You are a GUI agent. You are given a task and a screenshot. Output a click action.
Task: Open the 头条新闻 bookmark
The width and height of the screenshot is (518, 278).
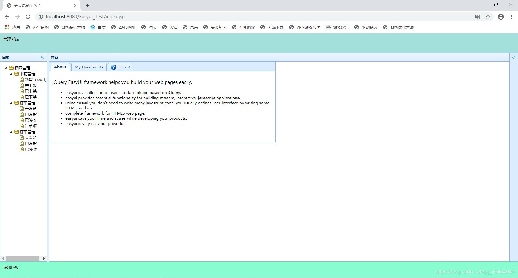215,27
